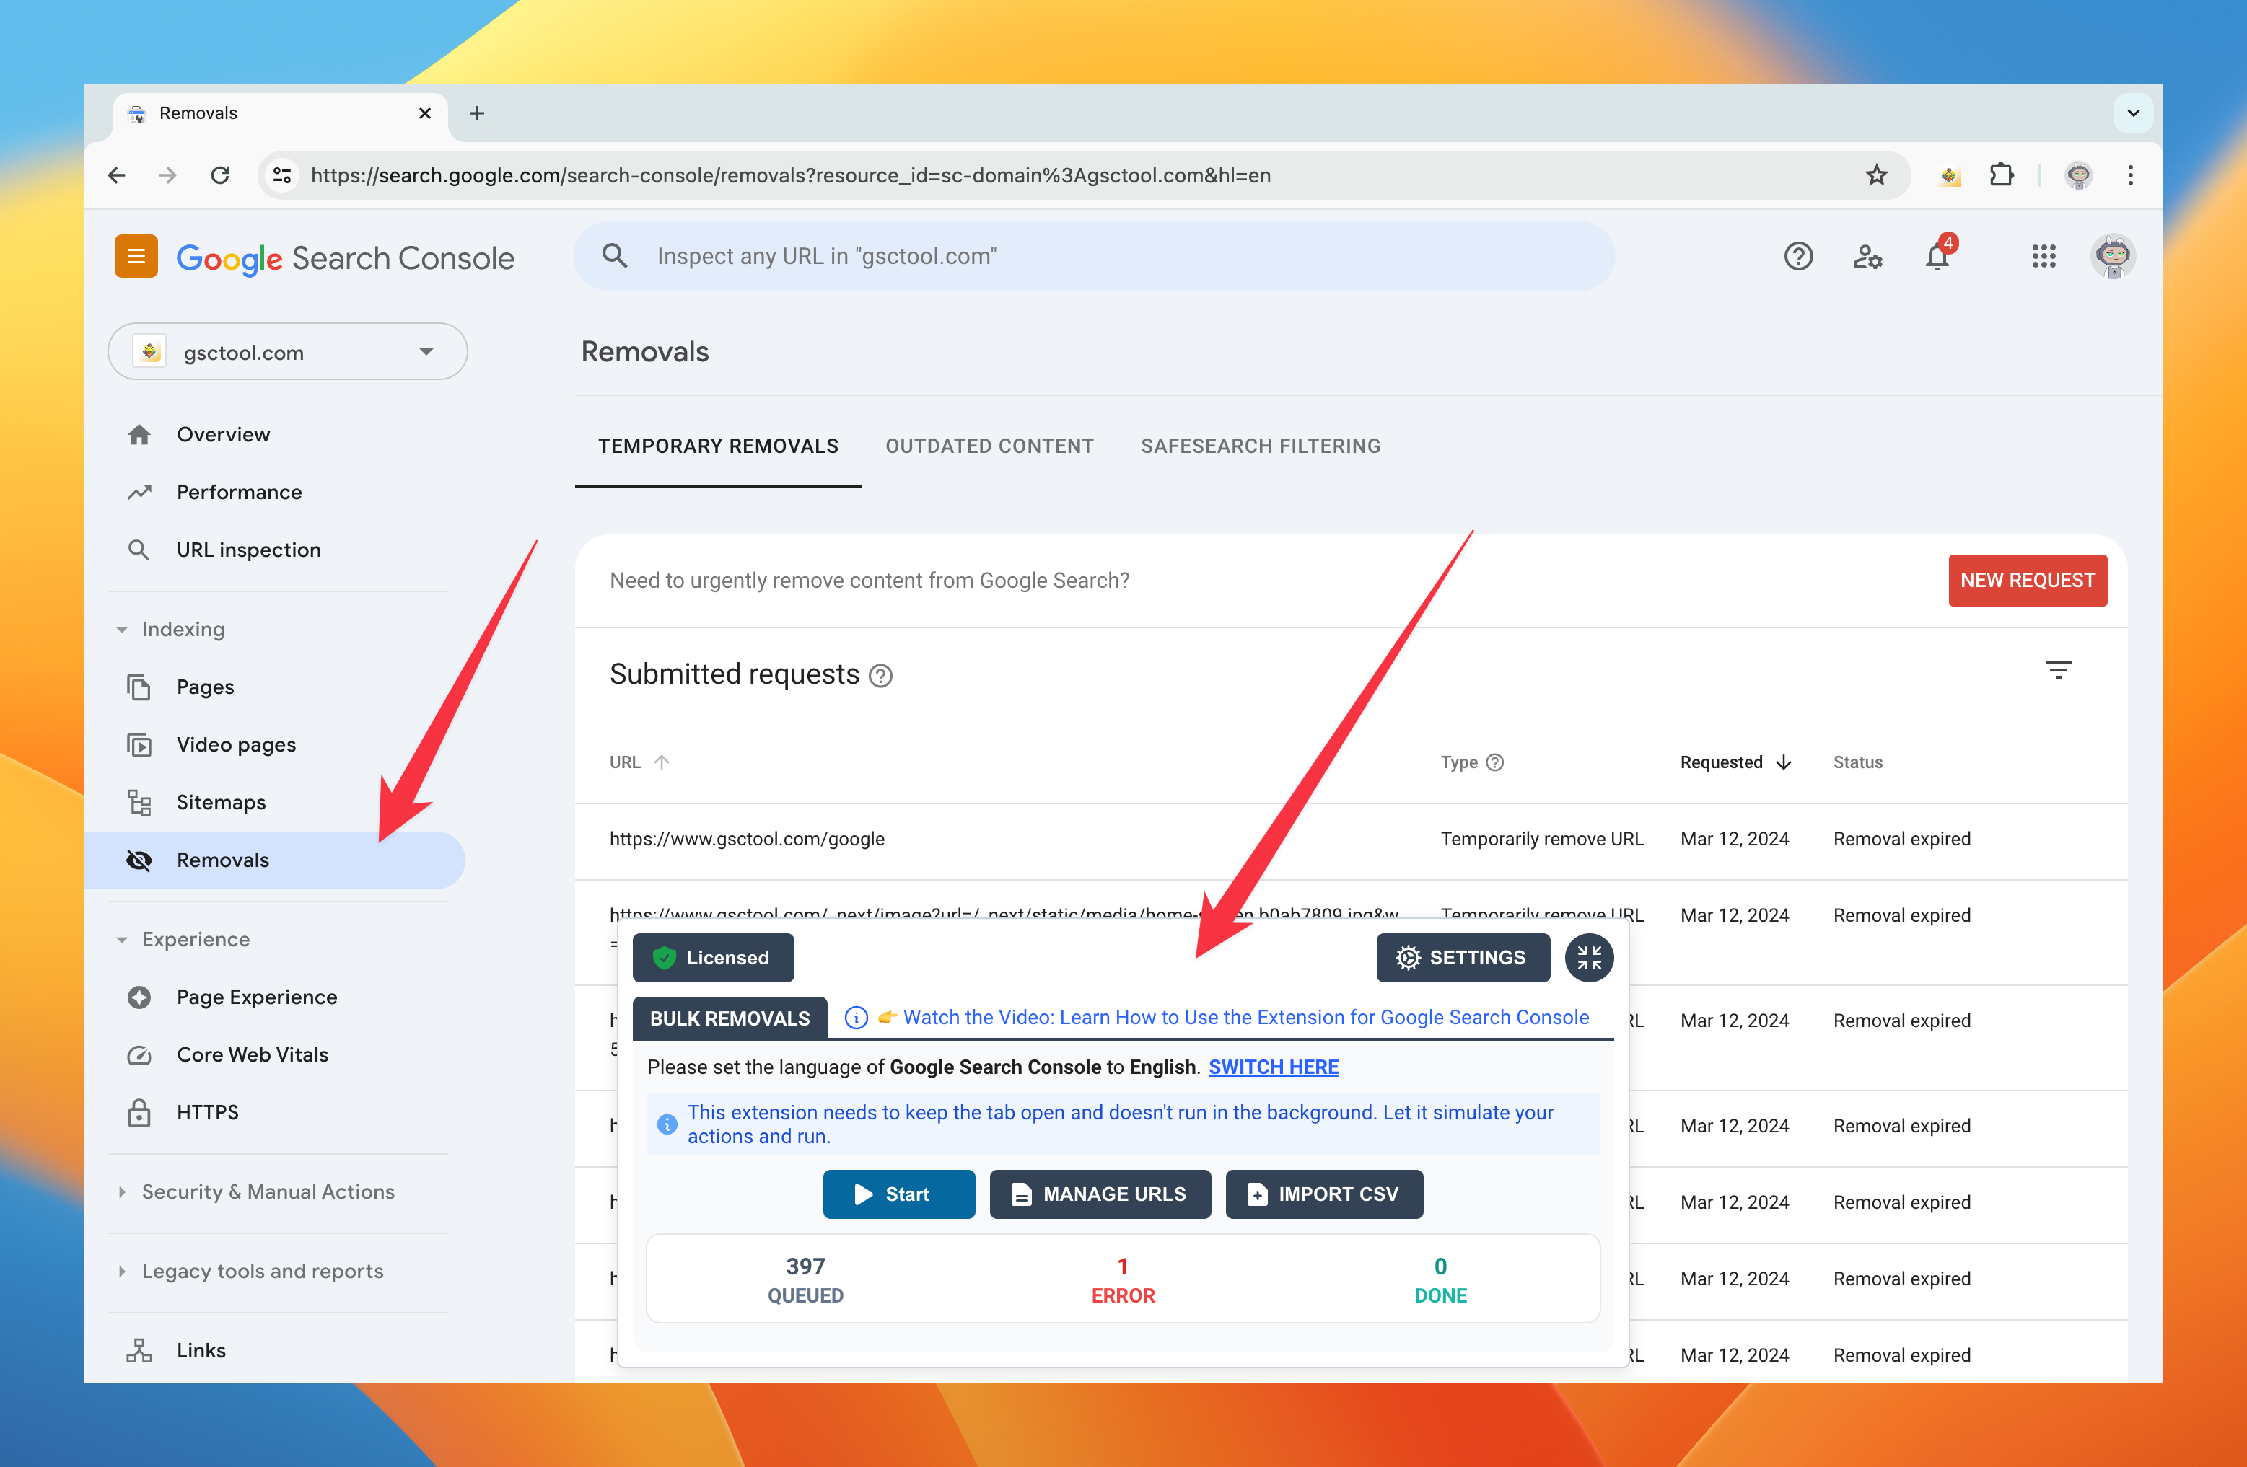2247x1467 pixels.
Task: Click the red NEW REQUEST button
Action: 2026,580
